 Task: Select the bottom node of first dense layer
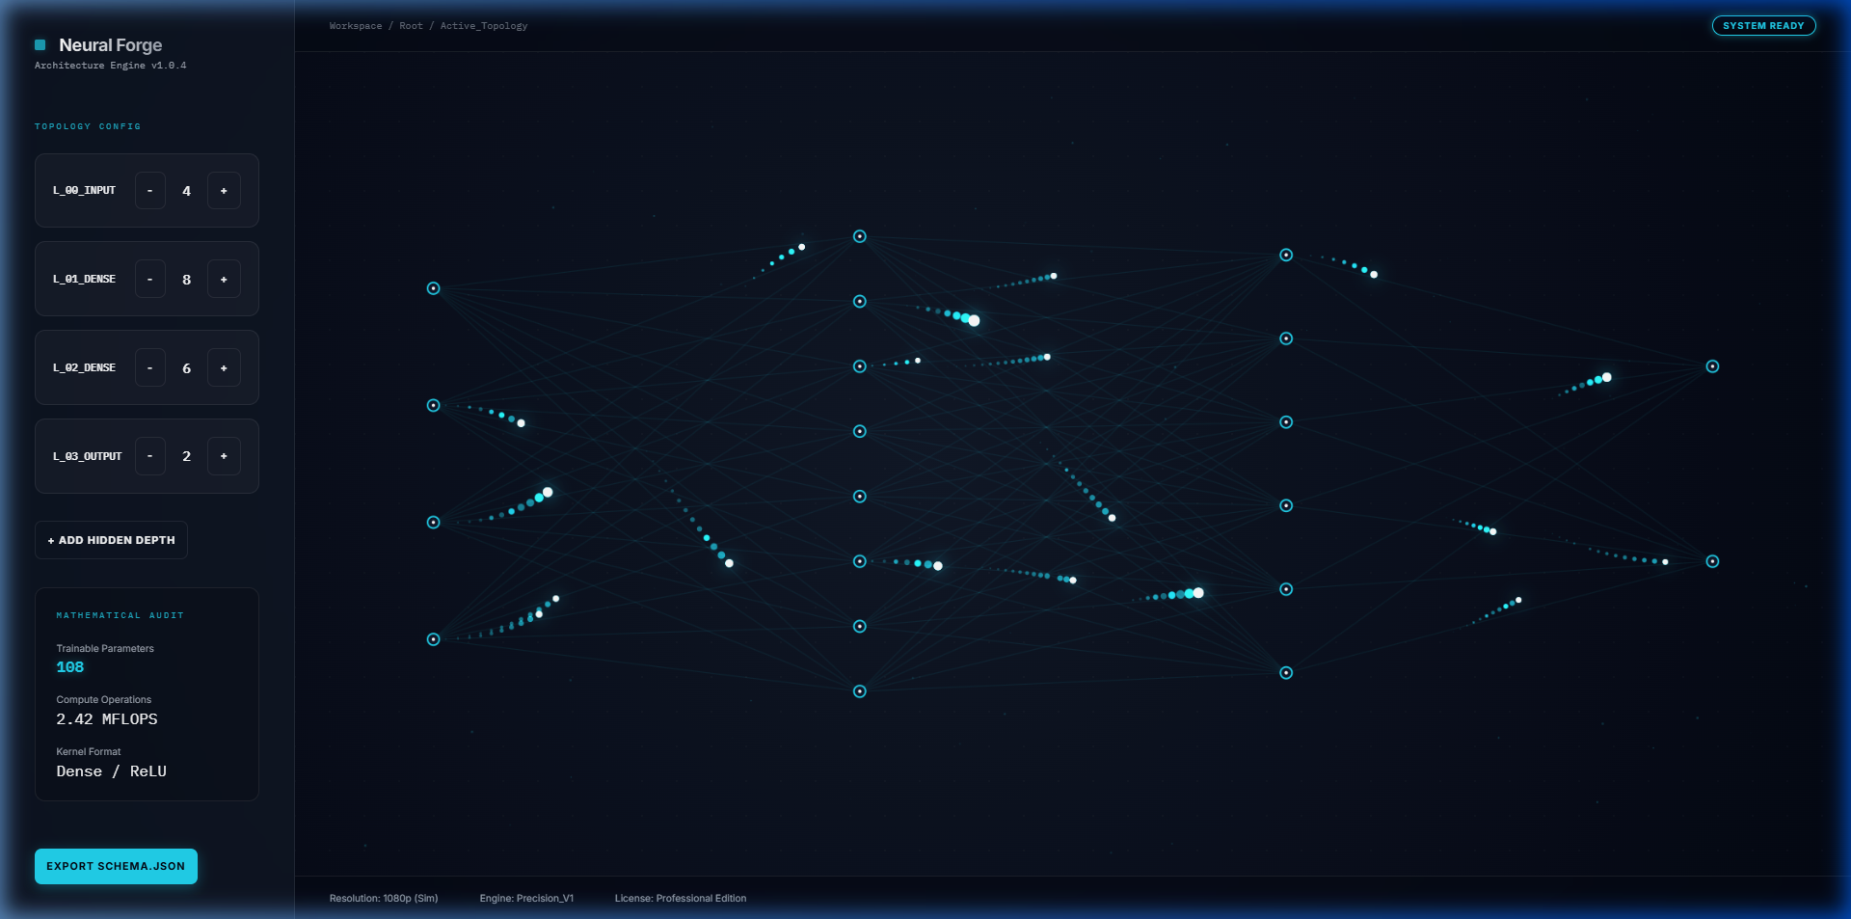pyautogui.click(x=860, y=691)
